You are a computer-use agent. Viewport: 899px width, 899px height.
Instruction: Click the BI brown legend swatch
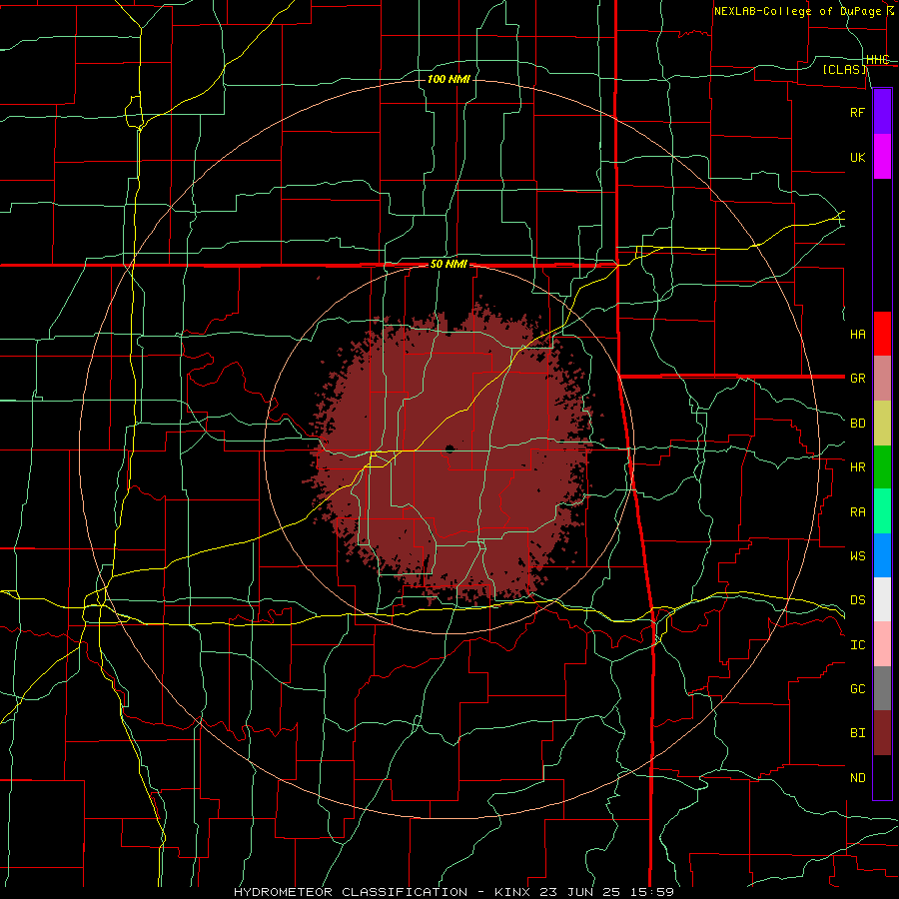882,733
